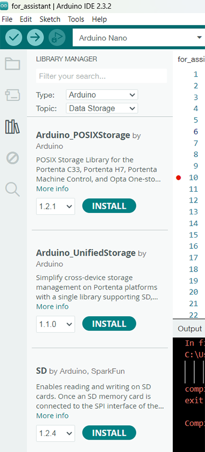
Task: Open the Sketchbook folder icon
Action: 13,64
